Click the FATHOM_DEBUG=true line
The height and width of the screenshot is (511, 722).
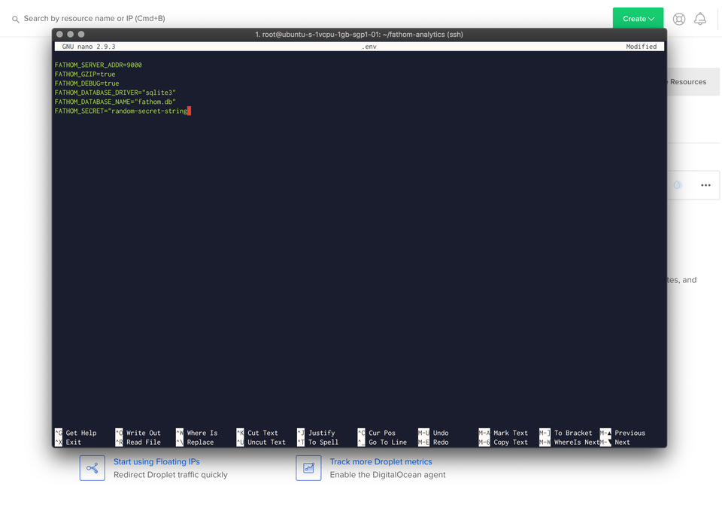86,84
